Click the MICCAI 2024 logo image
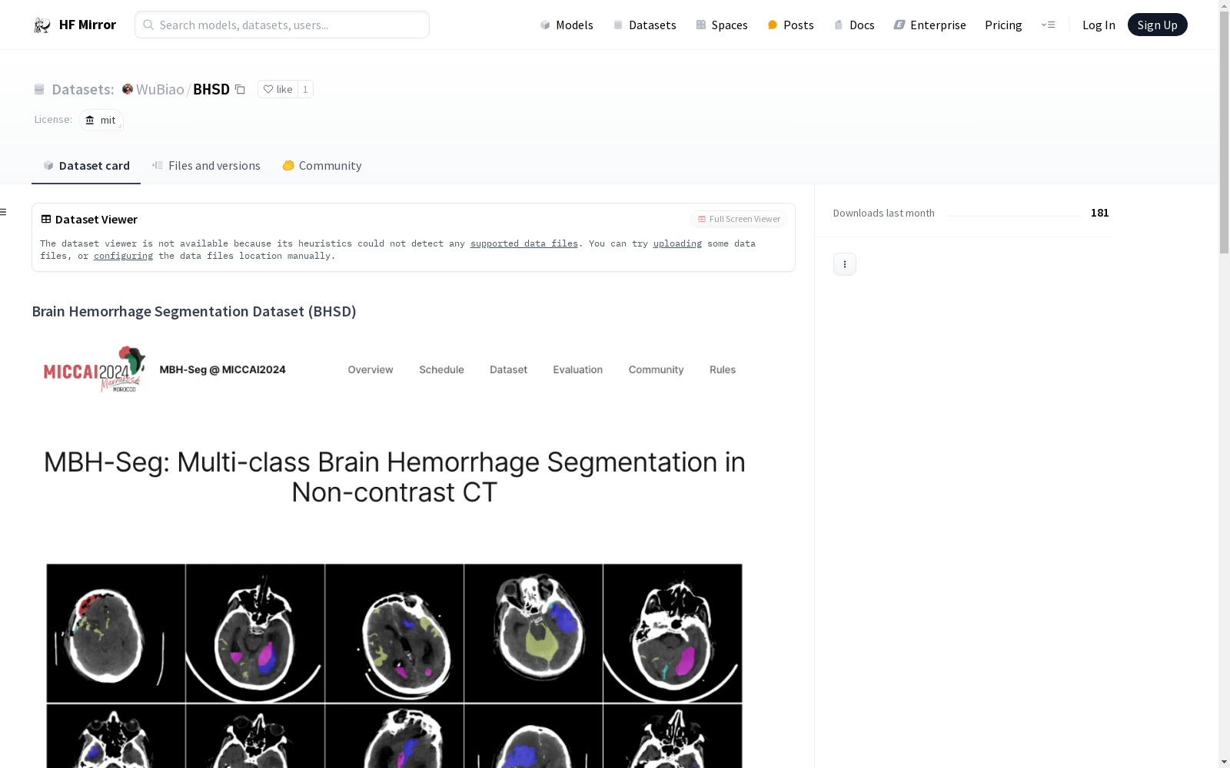Image resolution: width=1230 pixels, height=768 pixels. click(95, 369)
